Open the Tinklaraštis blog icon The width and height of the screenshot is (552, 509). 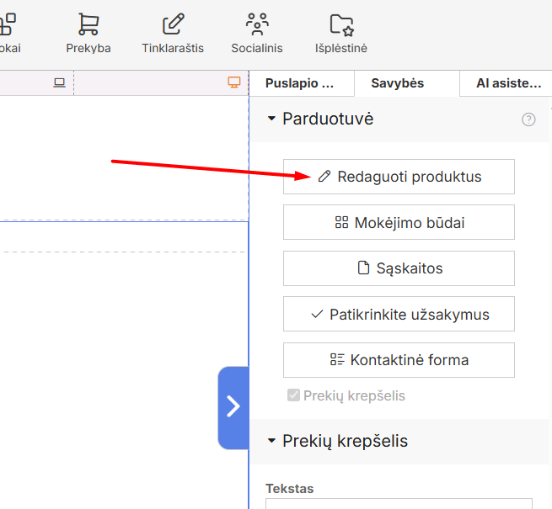pos(173,24)
